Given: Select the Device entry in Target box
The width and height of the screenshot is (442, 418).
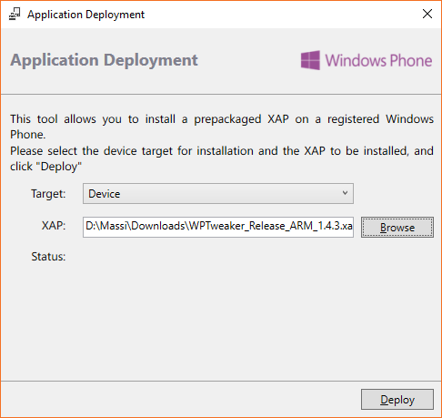Looking at the screenshot, I should point(105,194).
